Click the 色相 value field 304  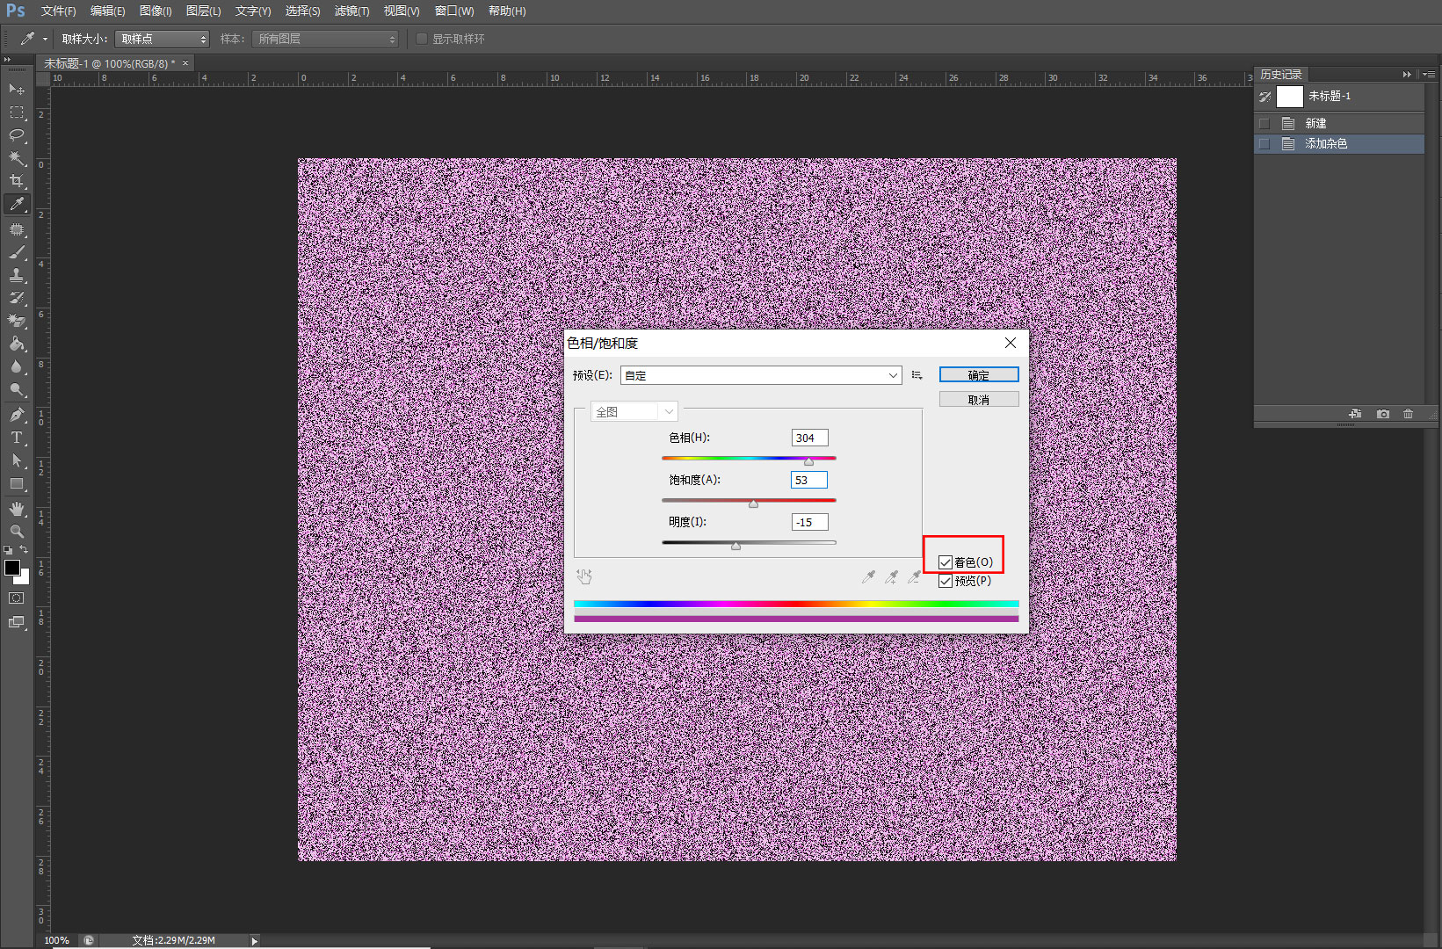[809, 438]
